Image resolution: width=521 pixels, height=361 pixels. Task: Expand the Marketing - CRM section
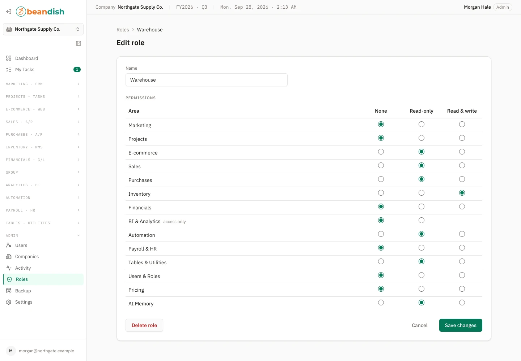pyautogui.click(x=43, y=84)
